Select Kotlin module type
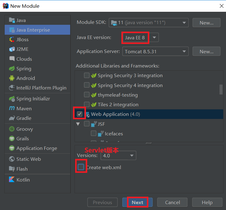226x210 pixels. point(37,180)
